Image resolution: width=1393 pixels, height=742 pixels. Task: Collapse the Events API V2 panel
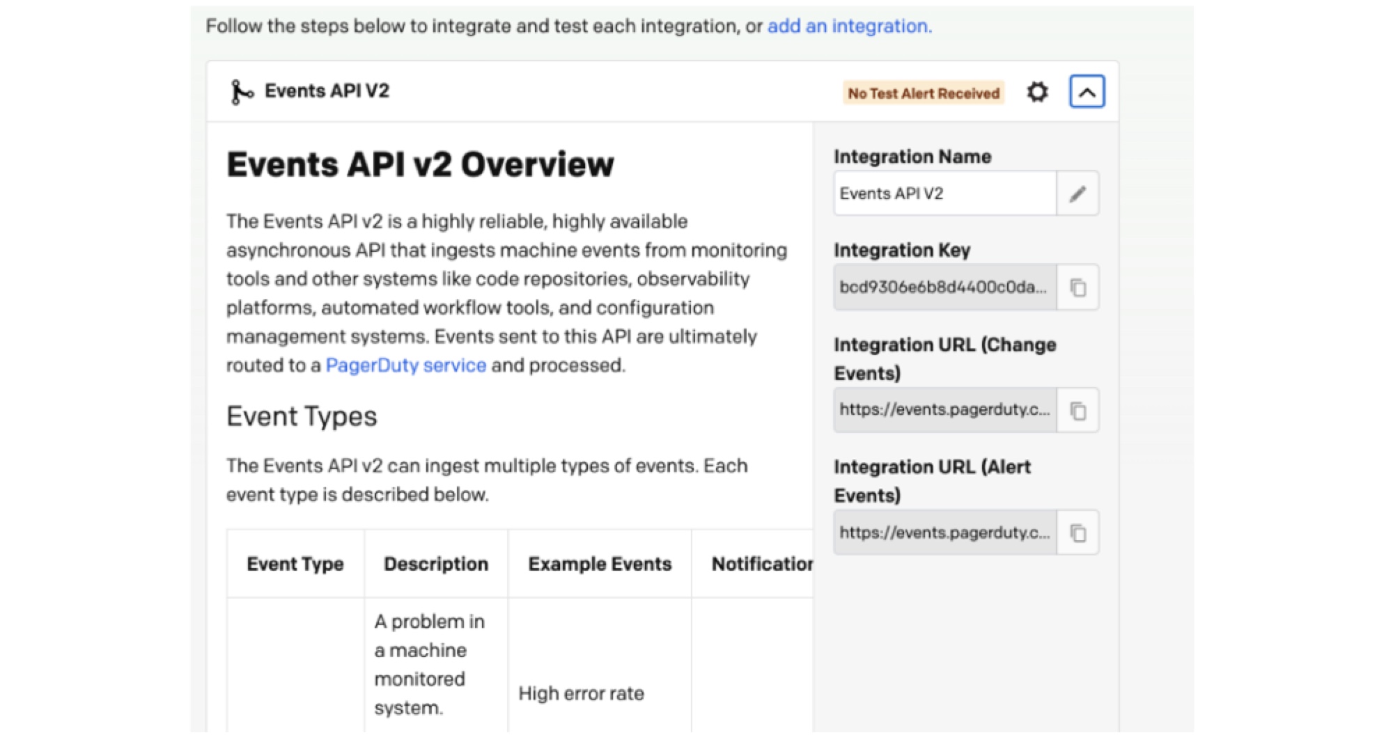point(1087,92)
